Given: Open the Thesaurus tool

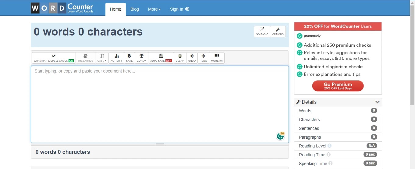Looking at the screenshot, I should click(85, 58).
